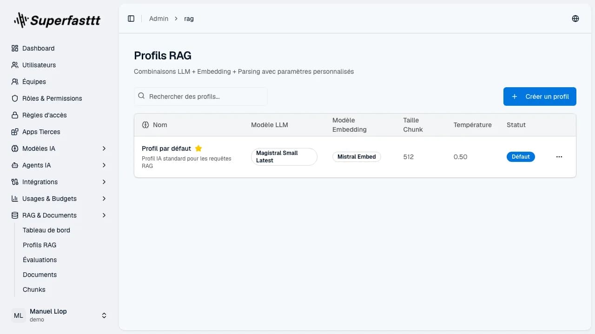The height and width of the screenshot is (334, 595).
Task: Click the Utilisateurs people icon
Action: (x=15, y=65)
